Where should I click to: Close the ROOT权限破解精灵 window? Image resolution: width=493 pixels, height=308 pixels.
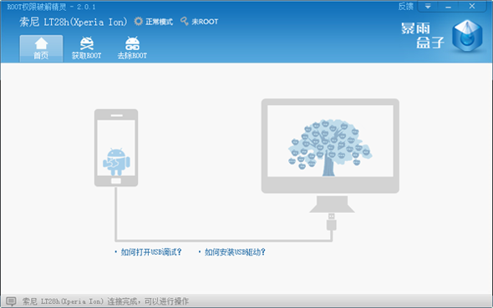(x=472, y=7)
